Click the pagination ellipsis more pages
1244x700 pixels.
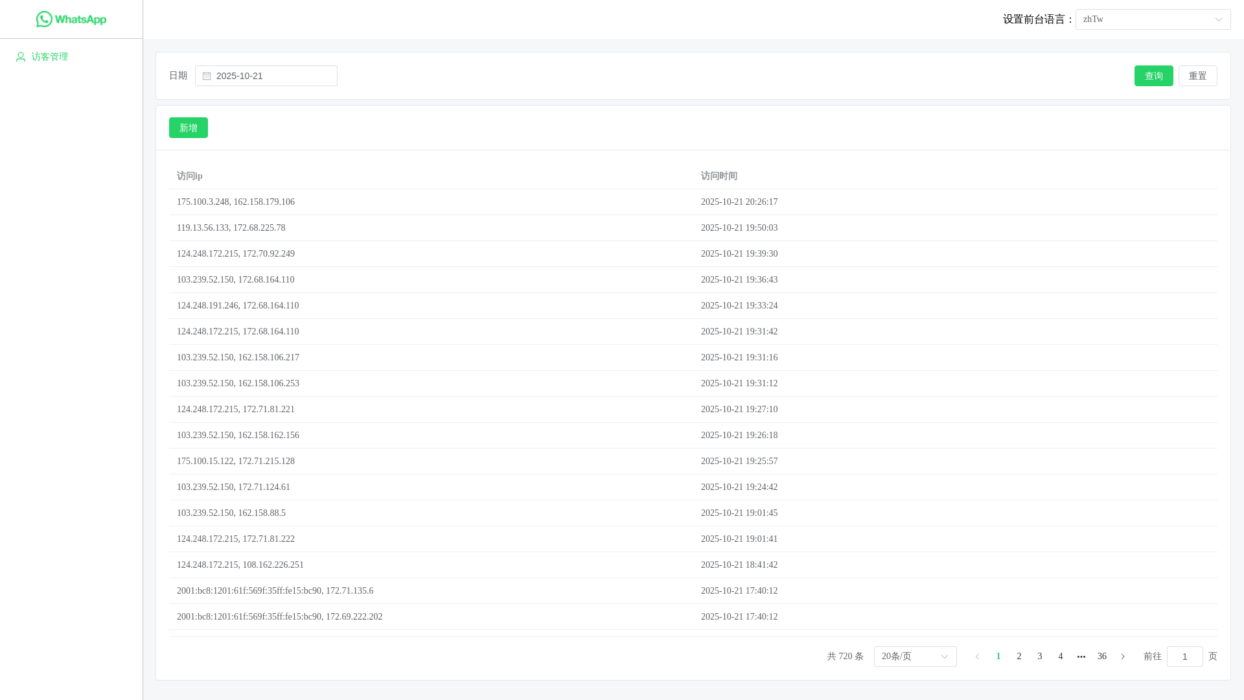1081,657
